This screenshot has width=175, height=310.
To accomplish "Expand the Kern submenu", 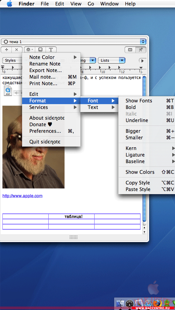I will [147, 148].
